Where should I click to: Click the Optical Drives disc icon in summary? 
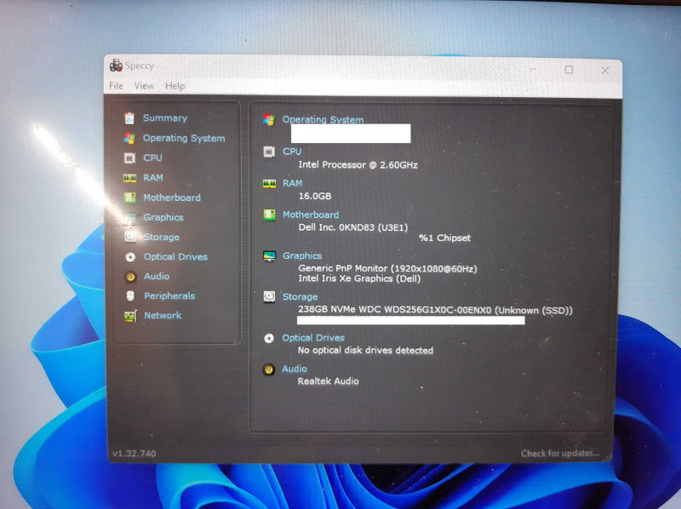pyautogui.click(x=269, y=338)
